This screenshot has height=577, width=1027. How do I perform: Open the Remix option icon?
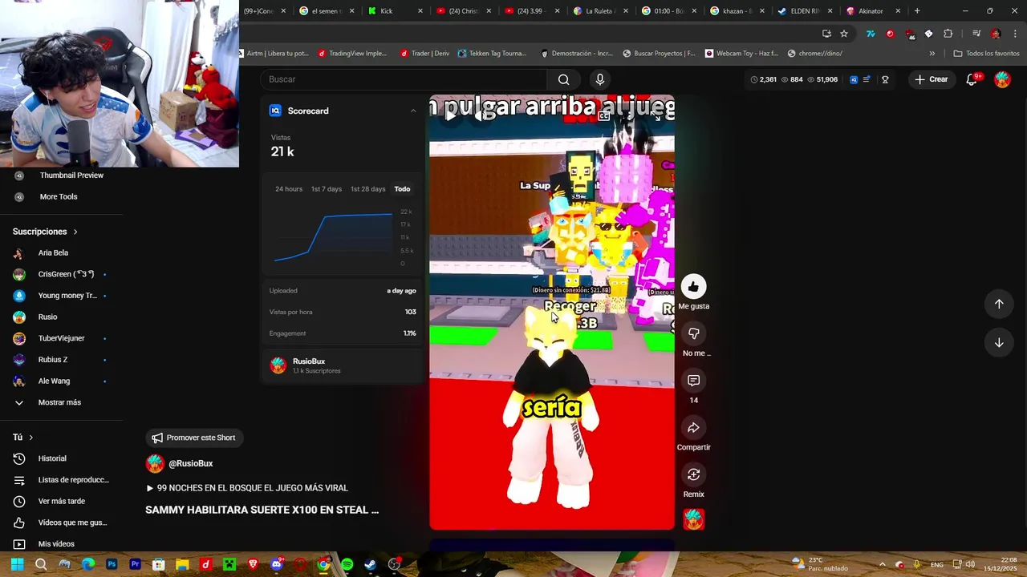(693, 474)
